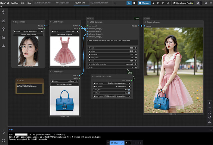Click the share arrow icon in top toolbar

pos(168,3)
